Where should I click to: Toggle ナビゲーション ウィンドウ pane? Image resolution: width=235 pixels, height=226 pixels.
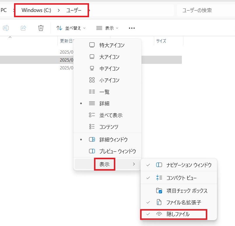click(x=189, y=165)
